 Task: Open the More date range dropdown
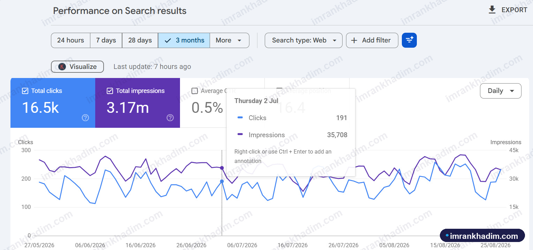230,40
